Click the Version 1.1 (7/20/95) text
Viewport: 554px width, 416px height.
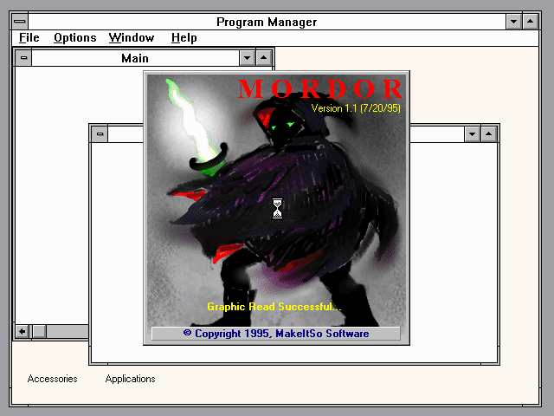coord(356,108)
